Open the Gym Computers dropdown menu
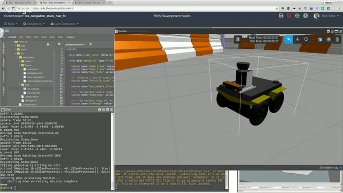The width and height of the screenshot is (343, 193). (x=64, y=24)
